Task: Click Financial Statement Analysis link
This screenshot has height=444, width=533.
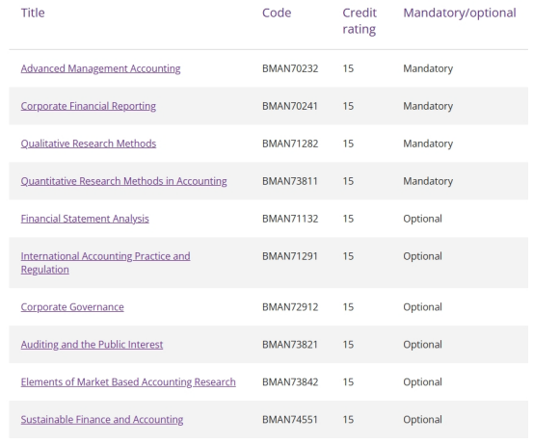Action: pos(85,219)
